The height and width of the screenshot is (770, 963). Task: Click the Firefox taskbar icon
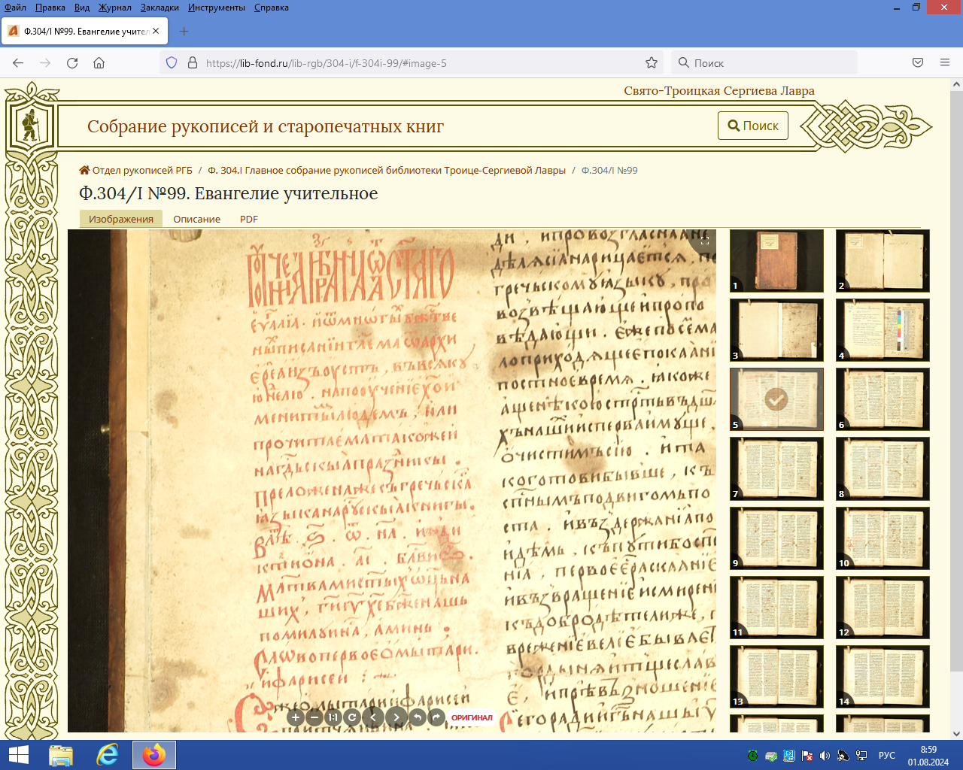(154, 755)
